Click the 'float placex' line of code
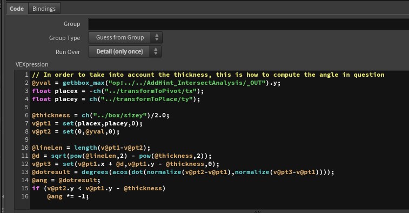Screen dimensions: 409x213 pos(118,91)
